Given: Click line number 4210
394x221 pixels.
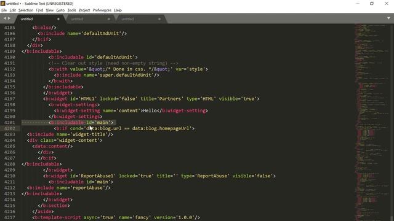Looking at the screenshot, I should click(x=10, y=176).
